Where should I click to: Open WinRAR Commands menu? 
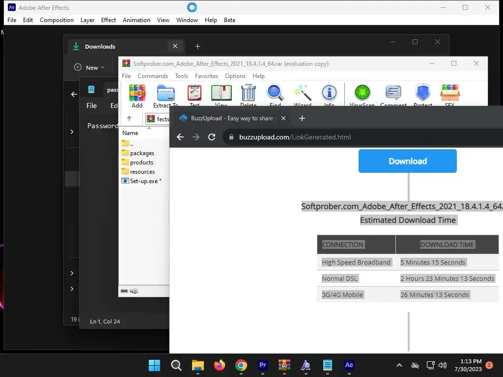click(153, 76)
